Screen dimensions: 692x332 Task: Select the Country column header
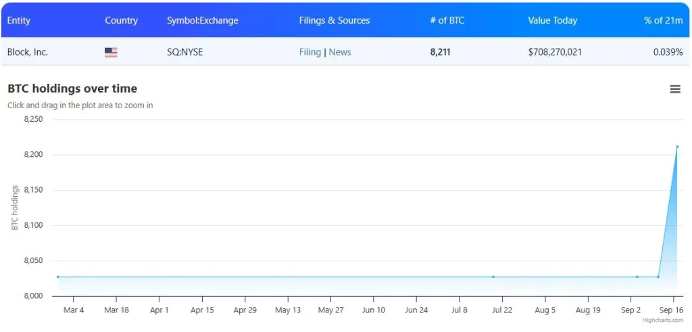(121, 20)
